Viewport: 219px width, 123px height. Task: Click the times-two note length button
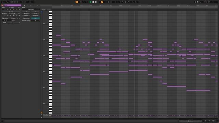click(x=36, y=12)
